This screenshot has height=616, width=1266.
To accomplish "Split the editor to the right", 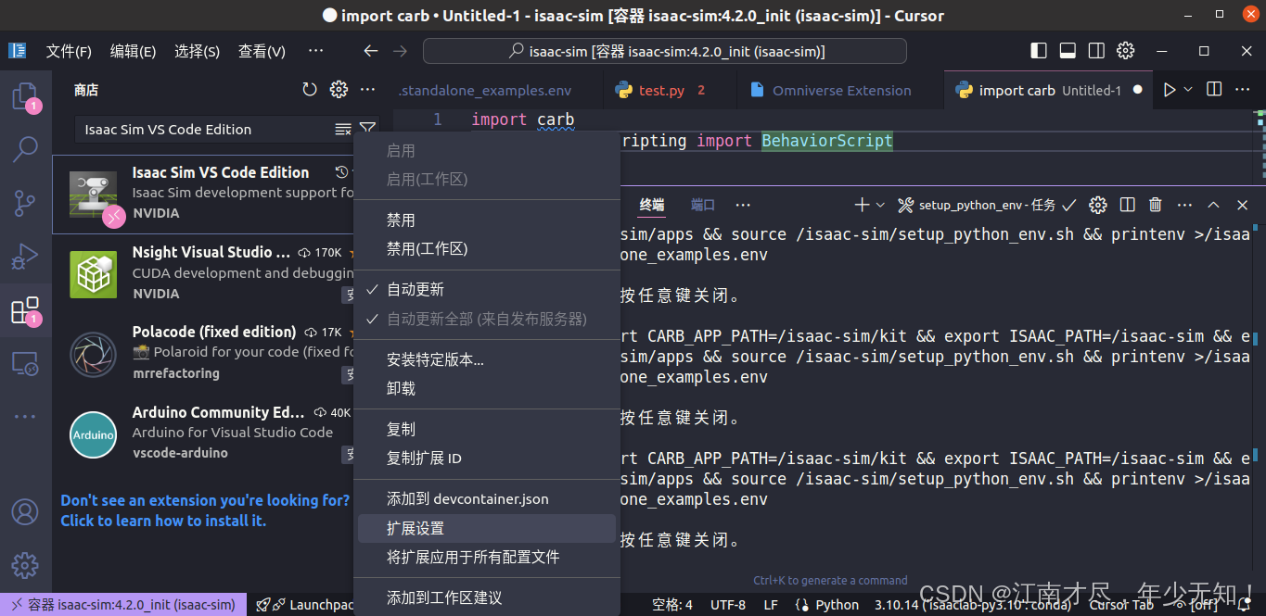I will tap(1214, 90).
